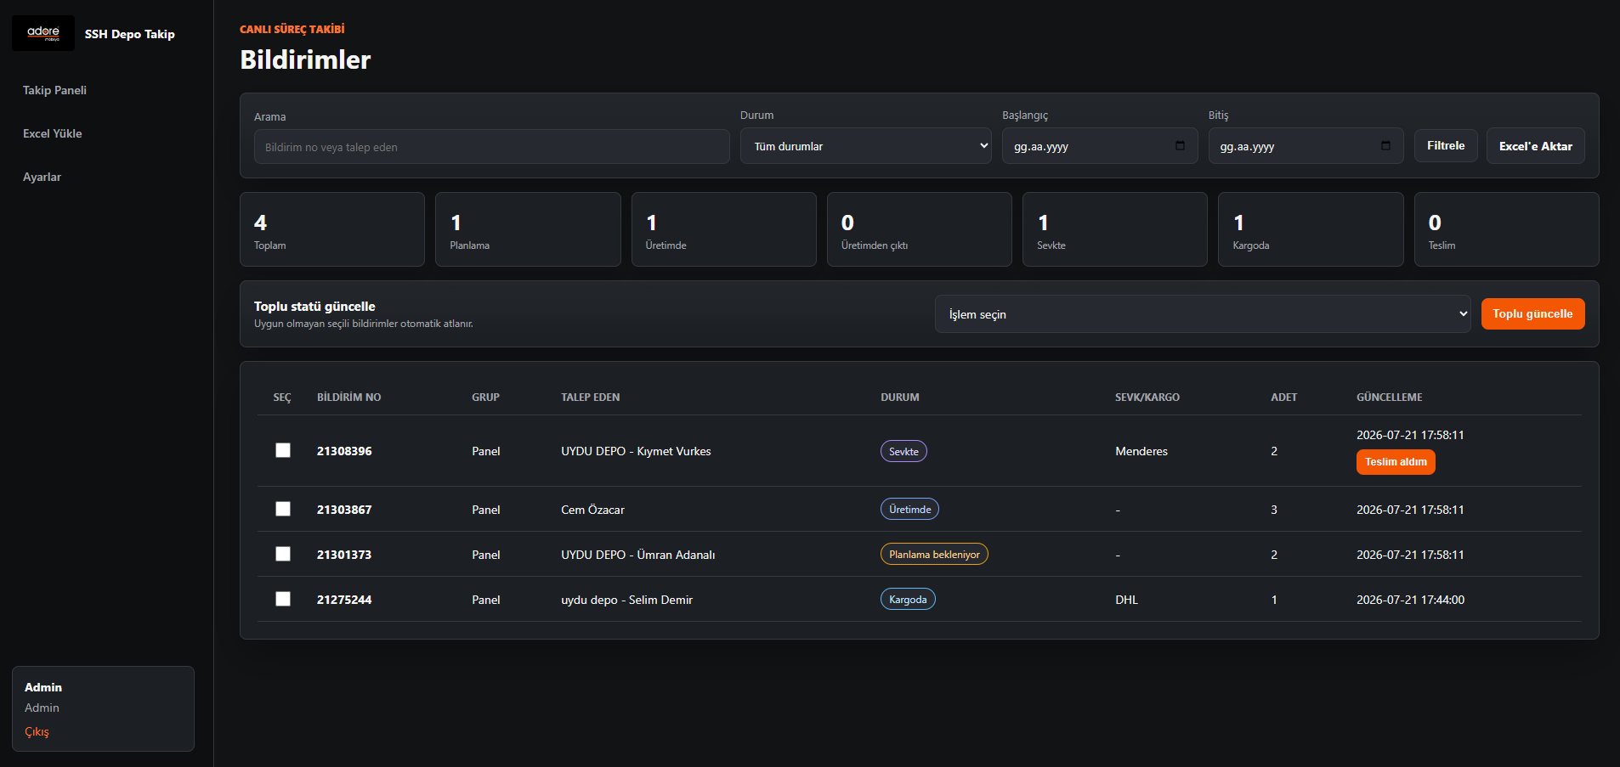The width and height of the screenshot is (1620, 767).
Task: Export with Excel'e Aktar button
Action: 1535,146
